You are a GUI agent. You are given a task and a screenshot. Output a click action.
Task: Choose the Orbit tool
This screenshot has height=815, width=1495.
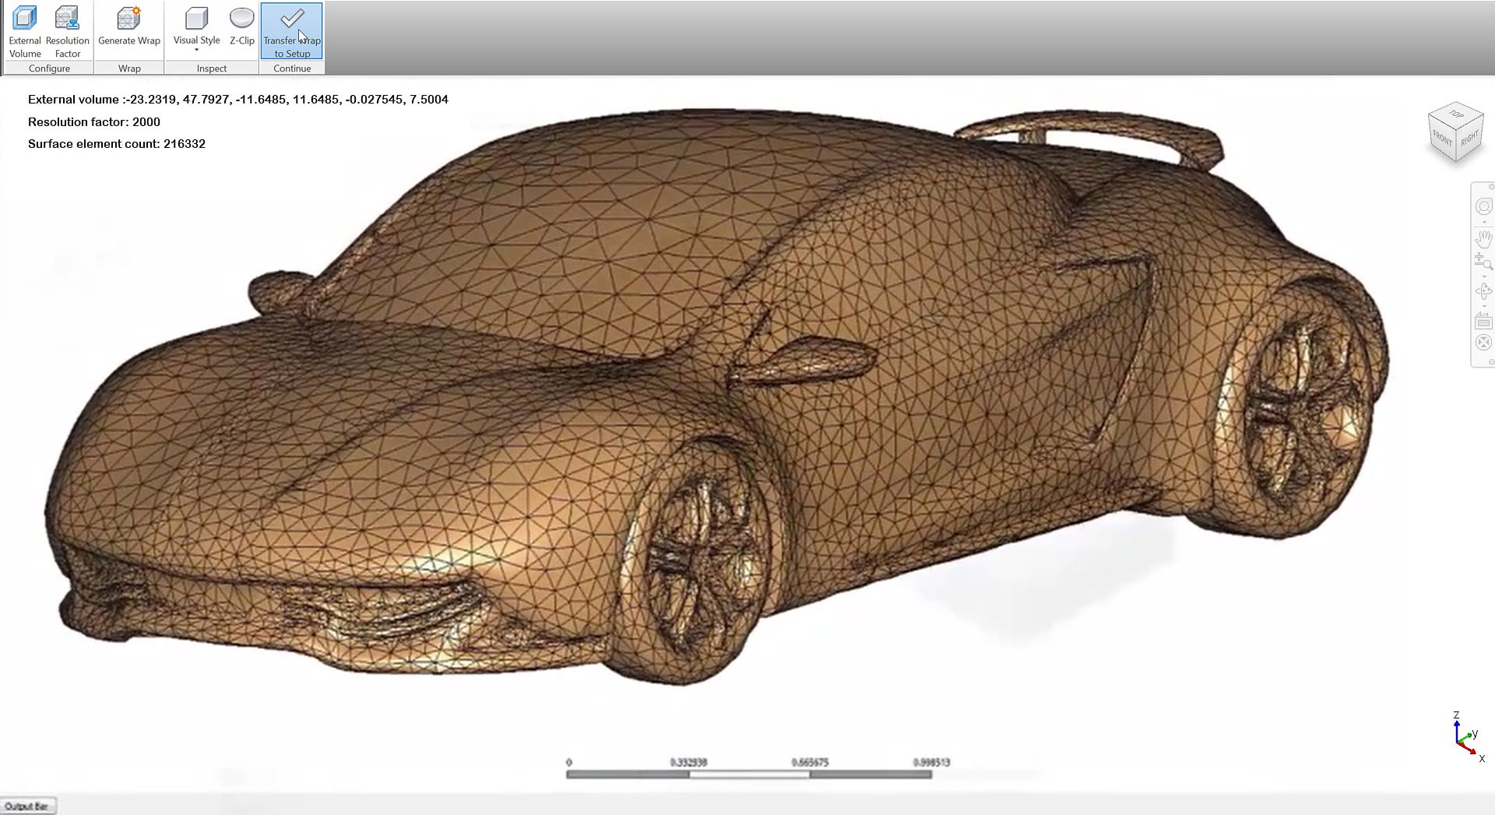[x=1483, y=291]
